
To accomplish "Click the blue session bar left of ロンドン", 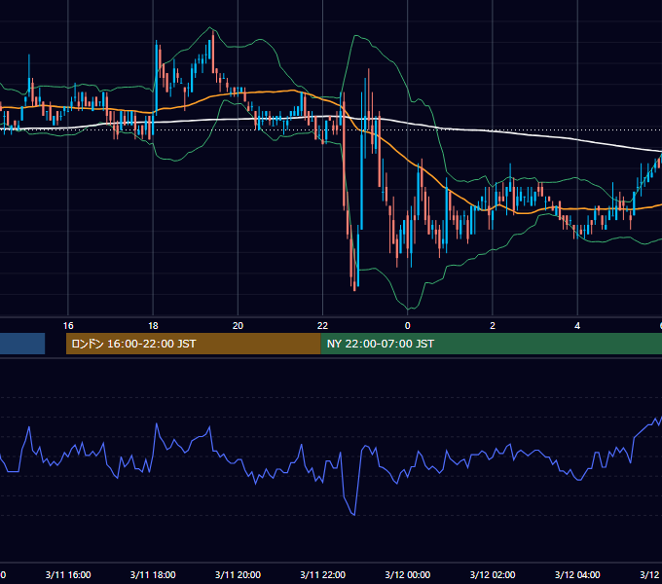I will 22,344.
